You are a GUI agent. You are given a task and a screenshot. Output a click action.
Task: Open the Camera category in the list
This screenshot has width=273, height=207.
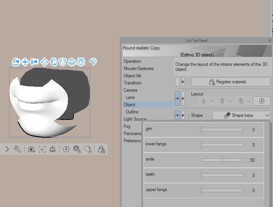(130, 90)
